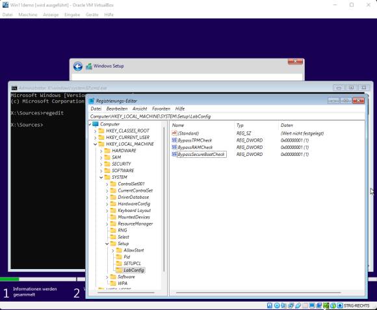
Task: Click the optical drive indicator in VirtualBox status bar
Action: 277,305
